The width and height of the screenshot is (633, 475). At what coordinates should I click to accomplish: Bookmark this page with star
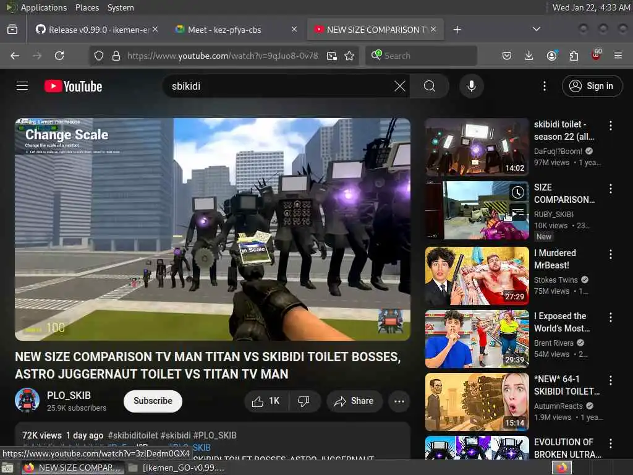(x=350, y=56)
